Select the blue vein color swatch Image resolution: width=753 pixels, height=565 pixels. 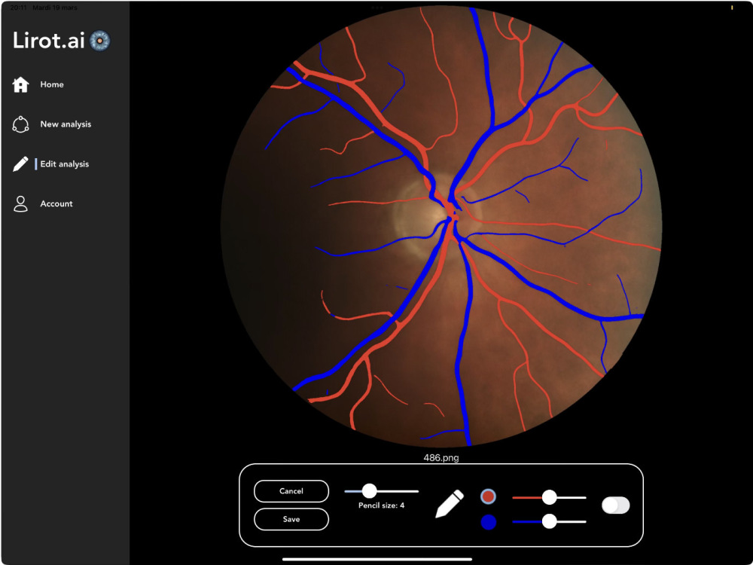click(x=489, y=522)
